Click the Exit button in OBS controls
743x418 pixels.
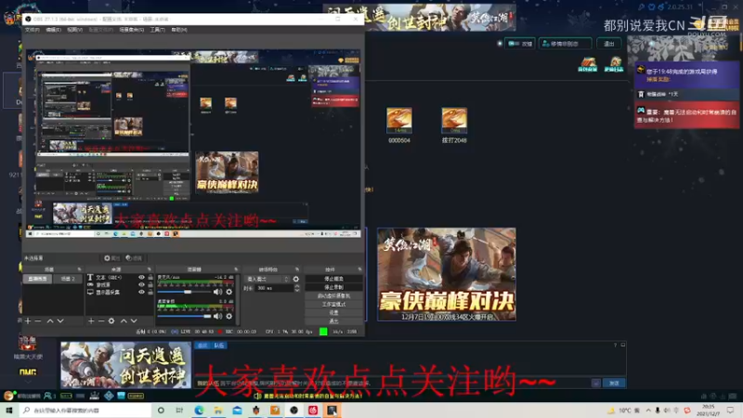(334, 320)
